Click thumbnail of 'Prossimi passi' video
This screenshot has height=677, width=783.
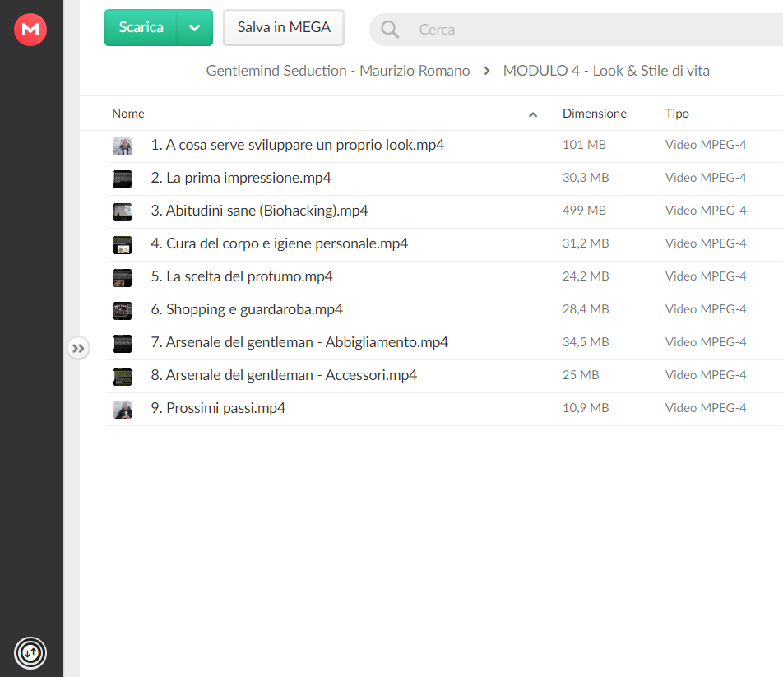tap(122, 410)
